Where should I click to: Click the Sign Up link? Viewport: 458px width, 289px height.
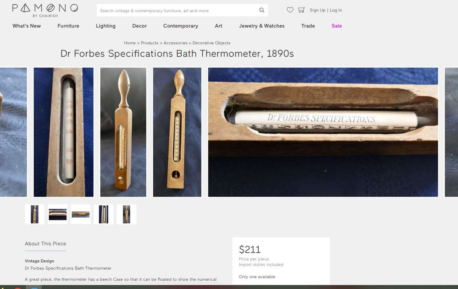pos(318,10)
